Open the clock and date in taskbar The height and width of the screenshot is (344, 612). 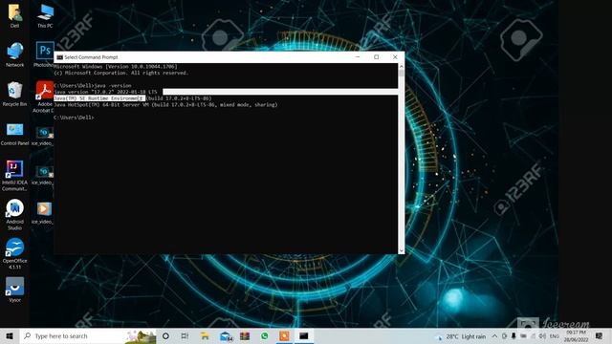point(576,336)
